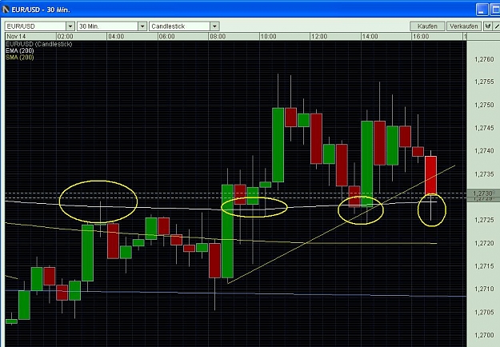The height and width of the screenshot is (347, 500).
Task: Click the 14:00 time axis label
Action: coord(370,36)
